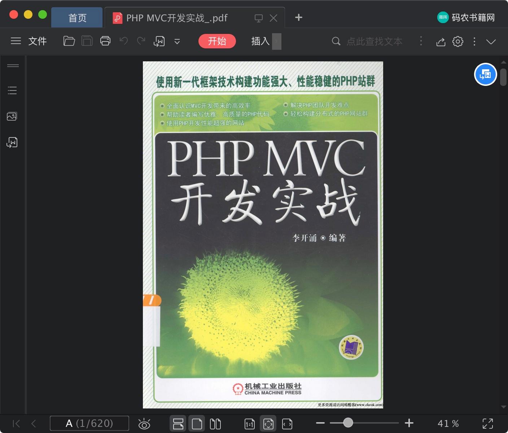Open the thumbnails panel icon

click(12, 116)
